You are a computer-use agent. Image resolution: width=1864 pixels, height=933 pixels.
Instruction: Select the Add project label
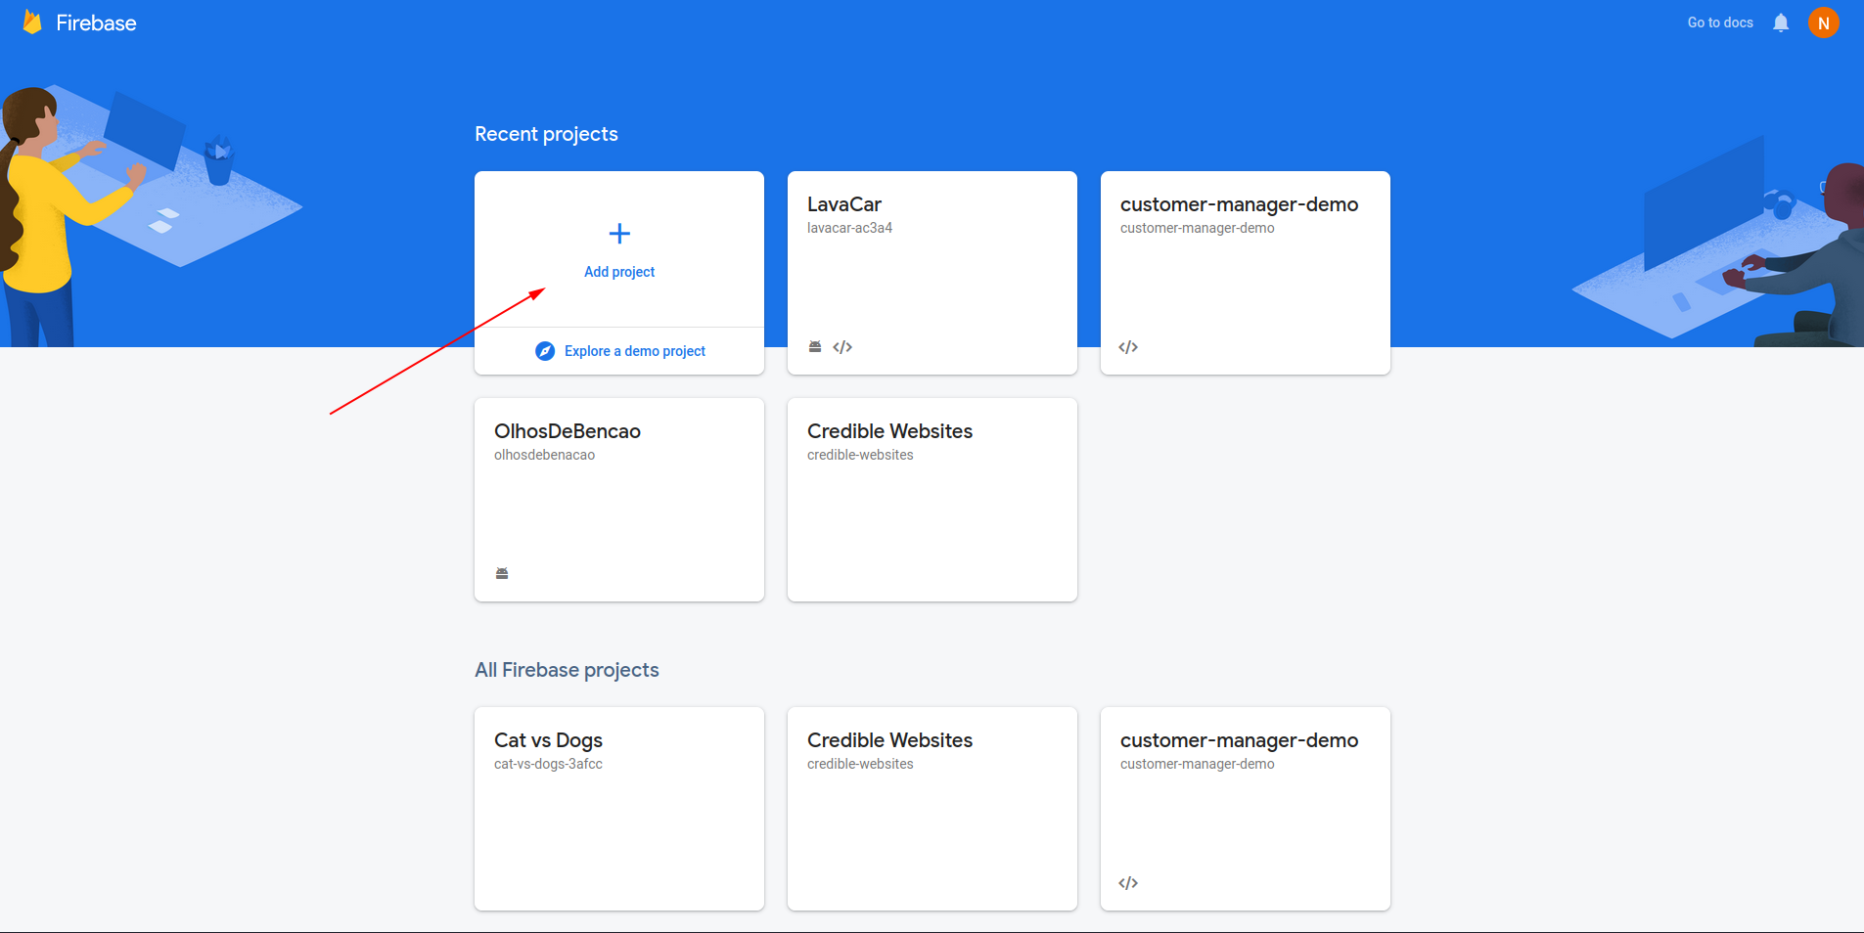[619, 272]
